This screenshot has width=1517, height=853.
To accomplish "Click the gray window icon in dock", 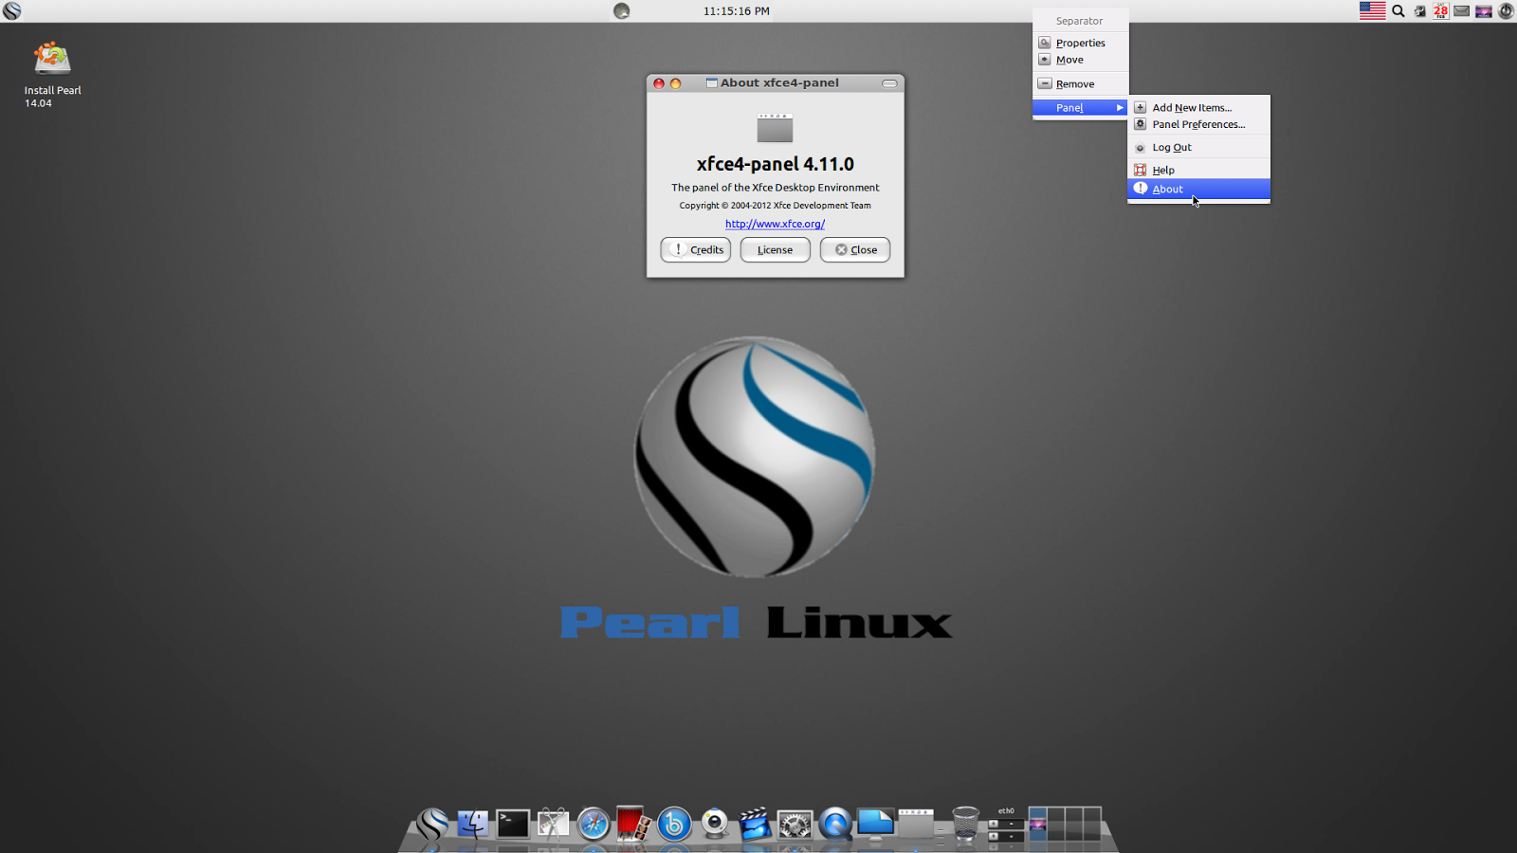I will (x=916, y=824).
